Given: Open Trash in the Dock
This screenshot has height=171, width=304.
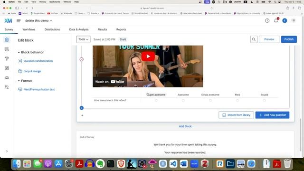Looking at the screenshot, I should pos(287,164).
